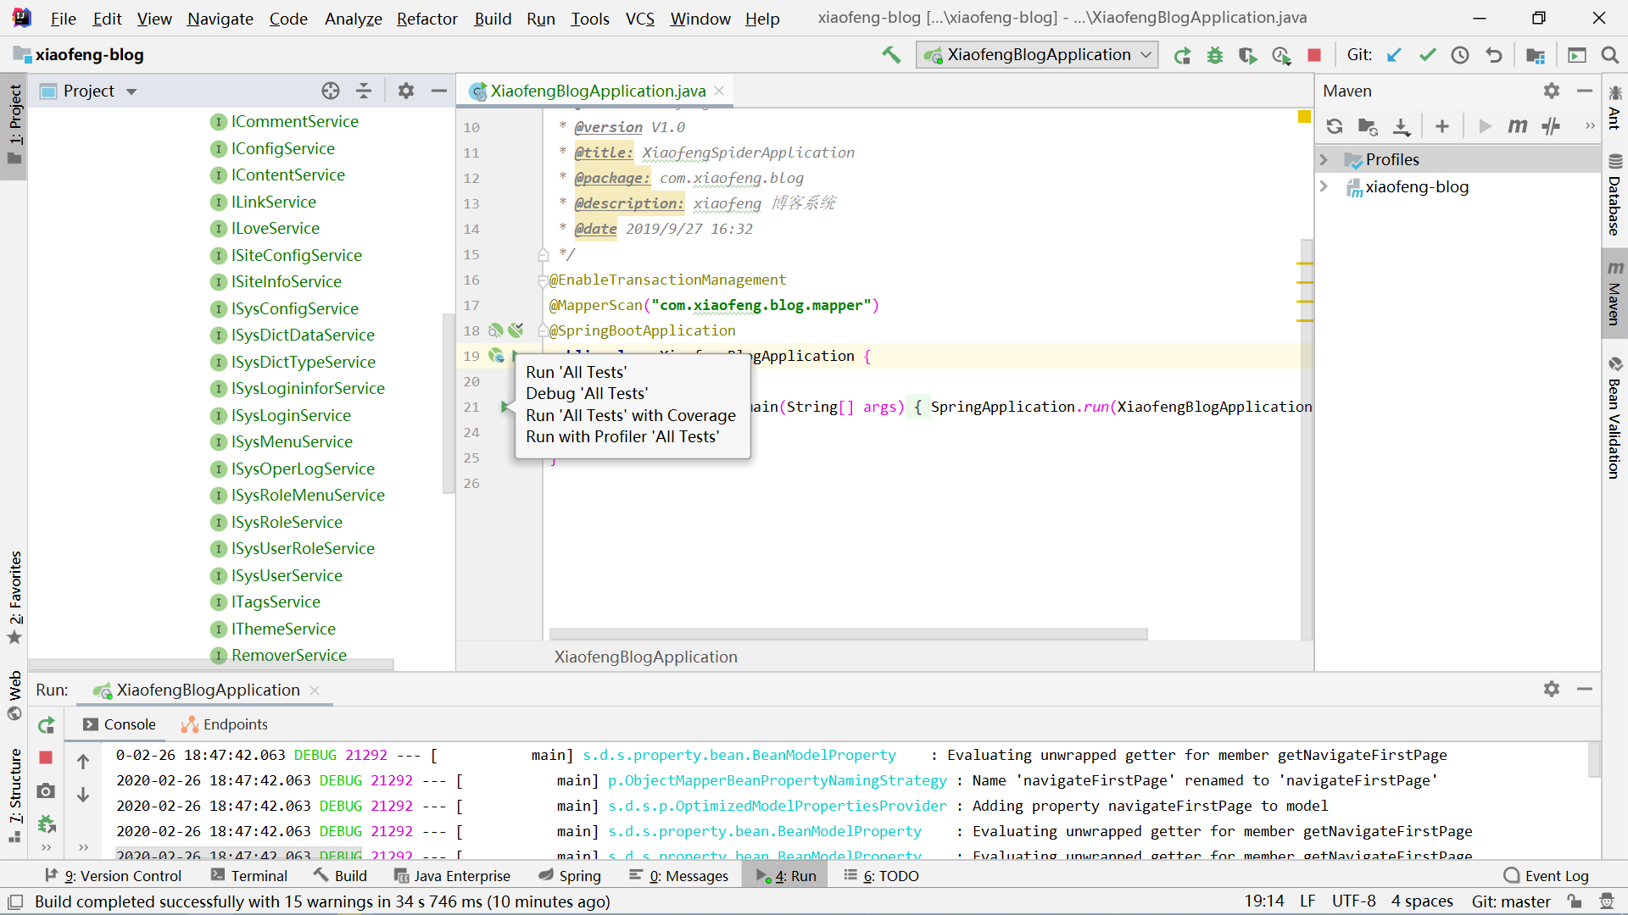Click yellow warning marker at top of editor
The image size is (1628, 915).
point(1304,116)
